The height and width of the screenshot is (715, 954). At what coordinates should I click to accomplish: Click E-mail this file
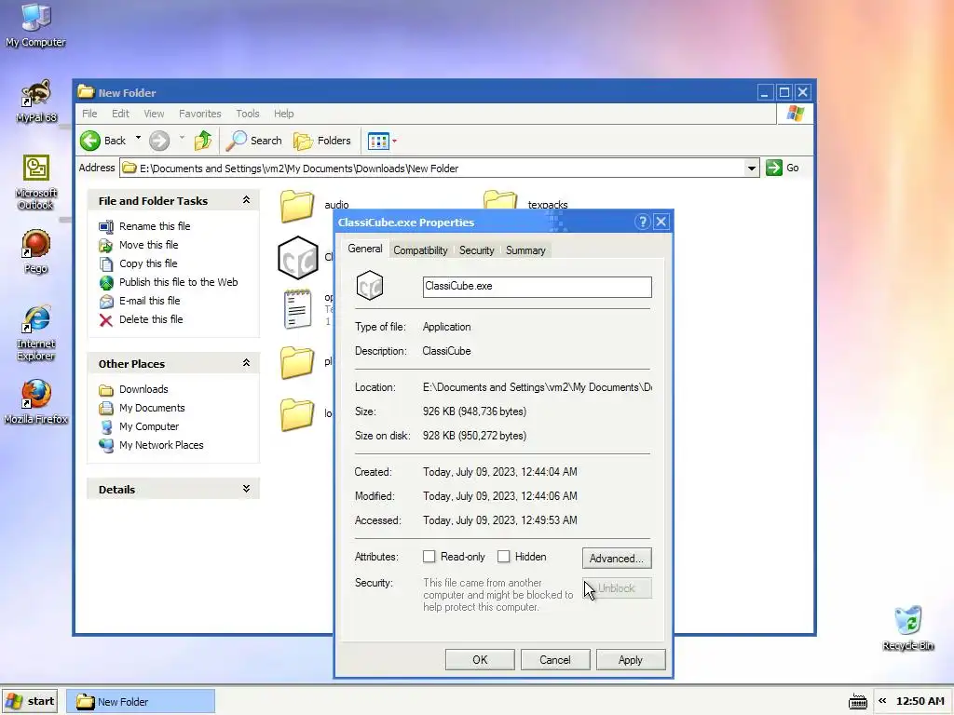149,301
